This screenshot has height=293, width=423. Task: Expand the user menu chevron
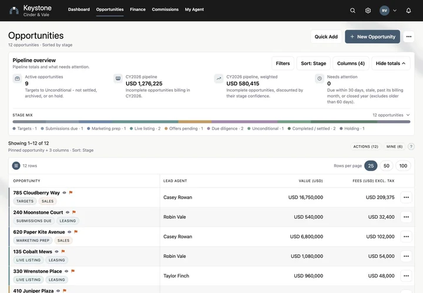pos(395,11)
